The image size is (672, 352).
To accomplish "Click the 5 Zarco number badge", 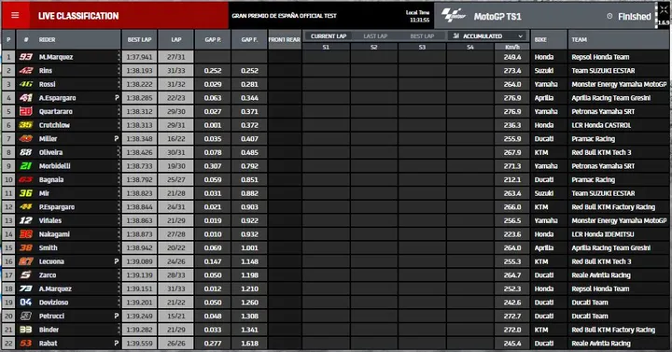I will tap(26, 275).
